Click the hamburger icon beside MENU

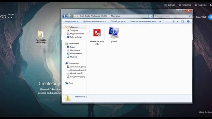click(x=166, y=5)
